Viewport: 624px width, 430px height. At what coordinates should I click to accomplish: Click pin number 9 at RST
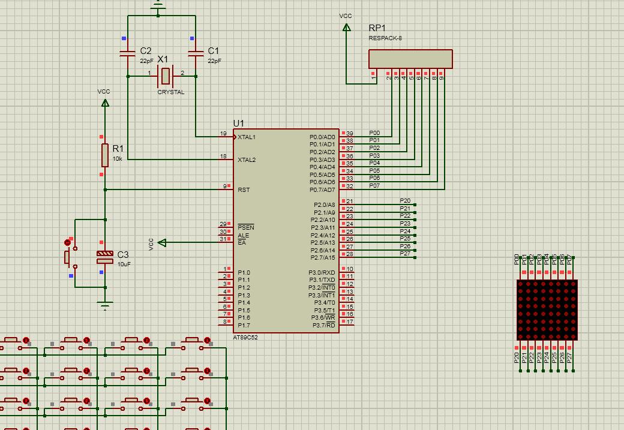[x=225, y=186]
